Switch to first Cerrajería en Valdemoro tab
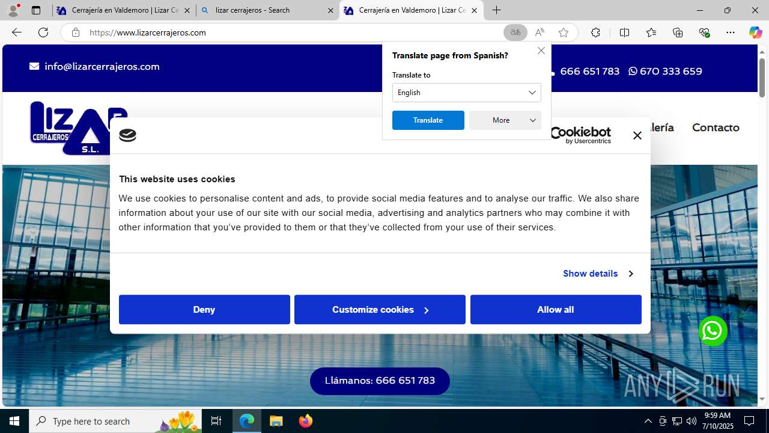The width and height of the screenshot is (769, 433). [117, 10]
